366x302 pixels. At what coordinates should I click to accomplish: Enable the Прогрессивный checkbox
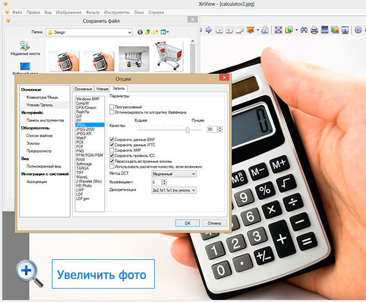(x=112, y=107)
